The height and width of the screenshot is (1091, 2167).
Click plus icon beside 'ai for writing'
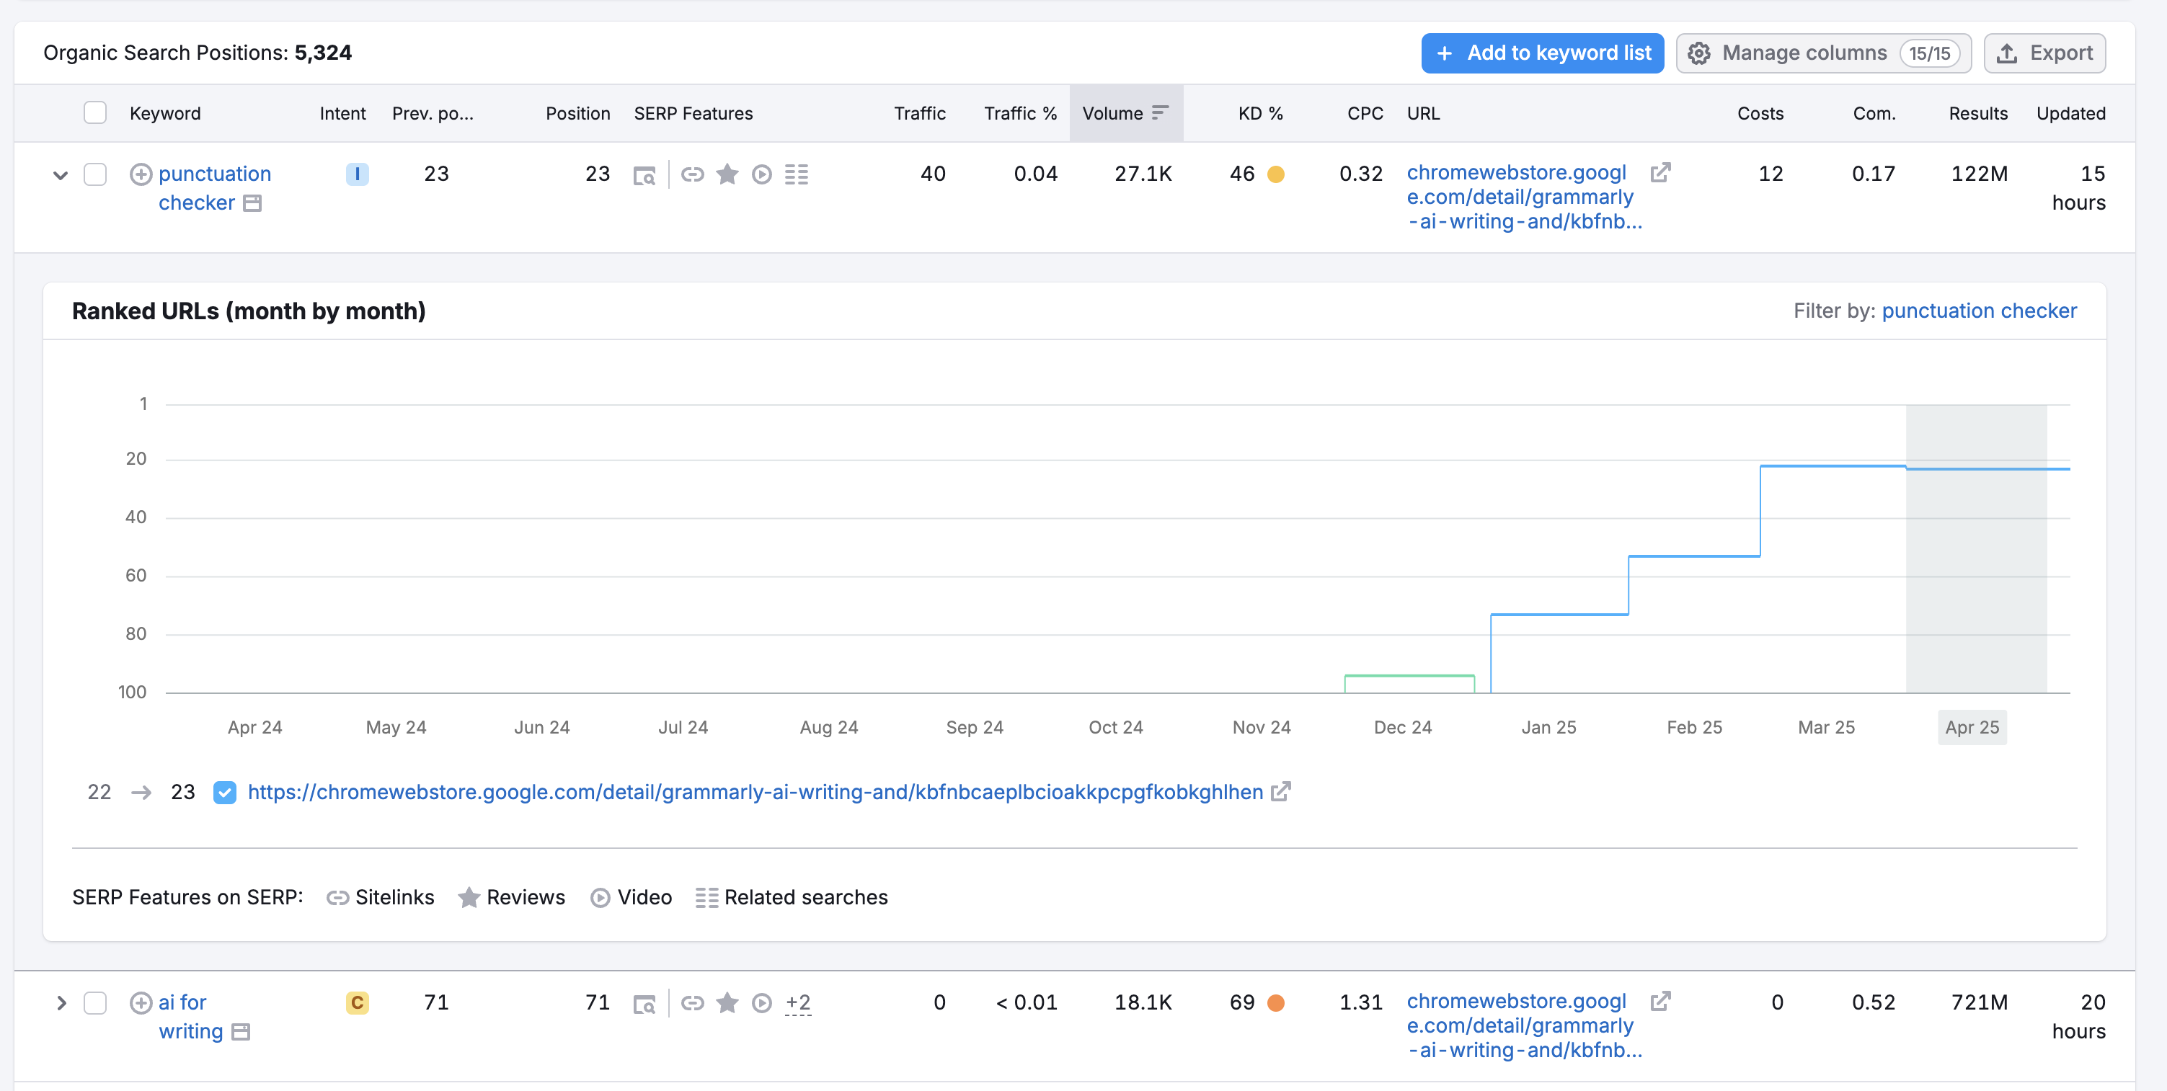coord(141,1002)
